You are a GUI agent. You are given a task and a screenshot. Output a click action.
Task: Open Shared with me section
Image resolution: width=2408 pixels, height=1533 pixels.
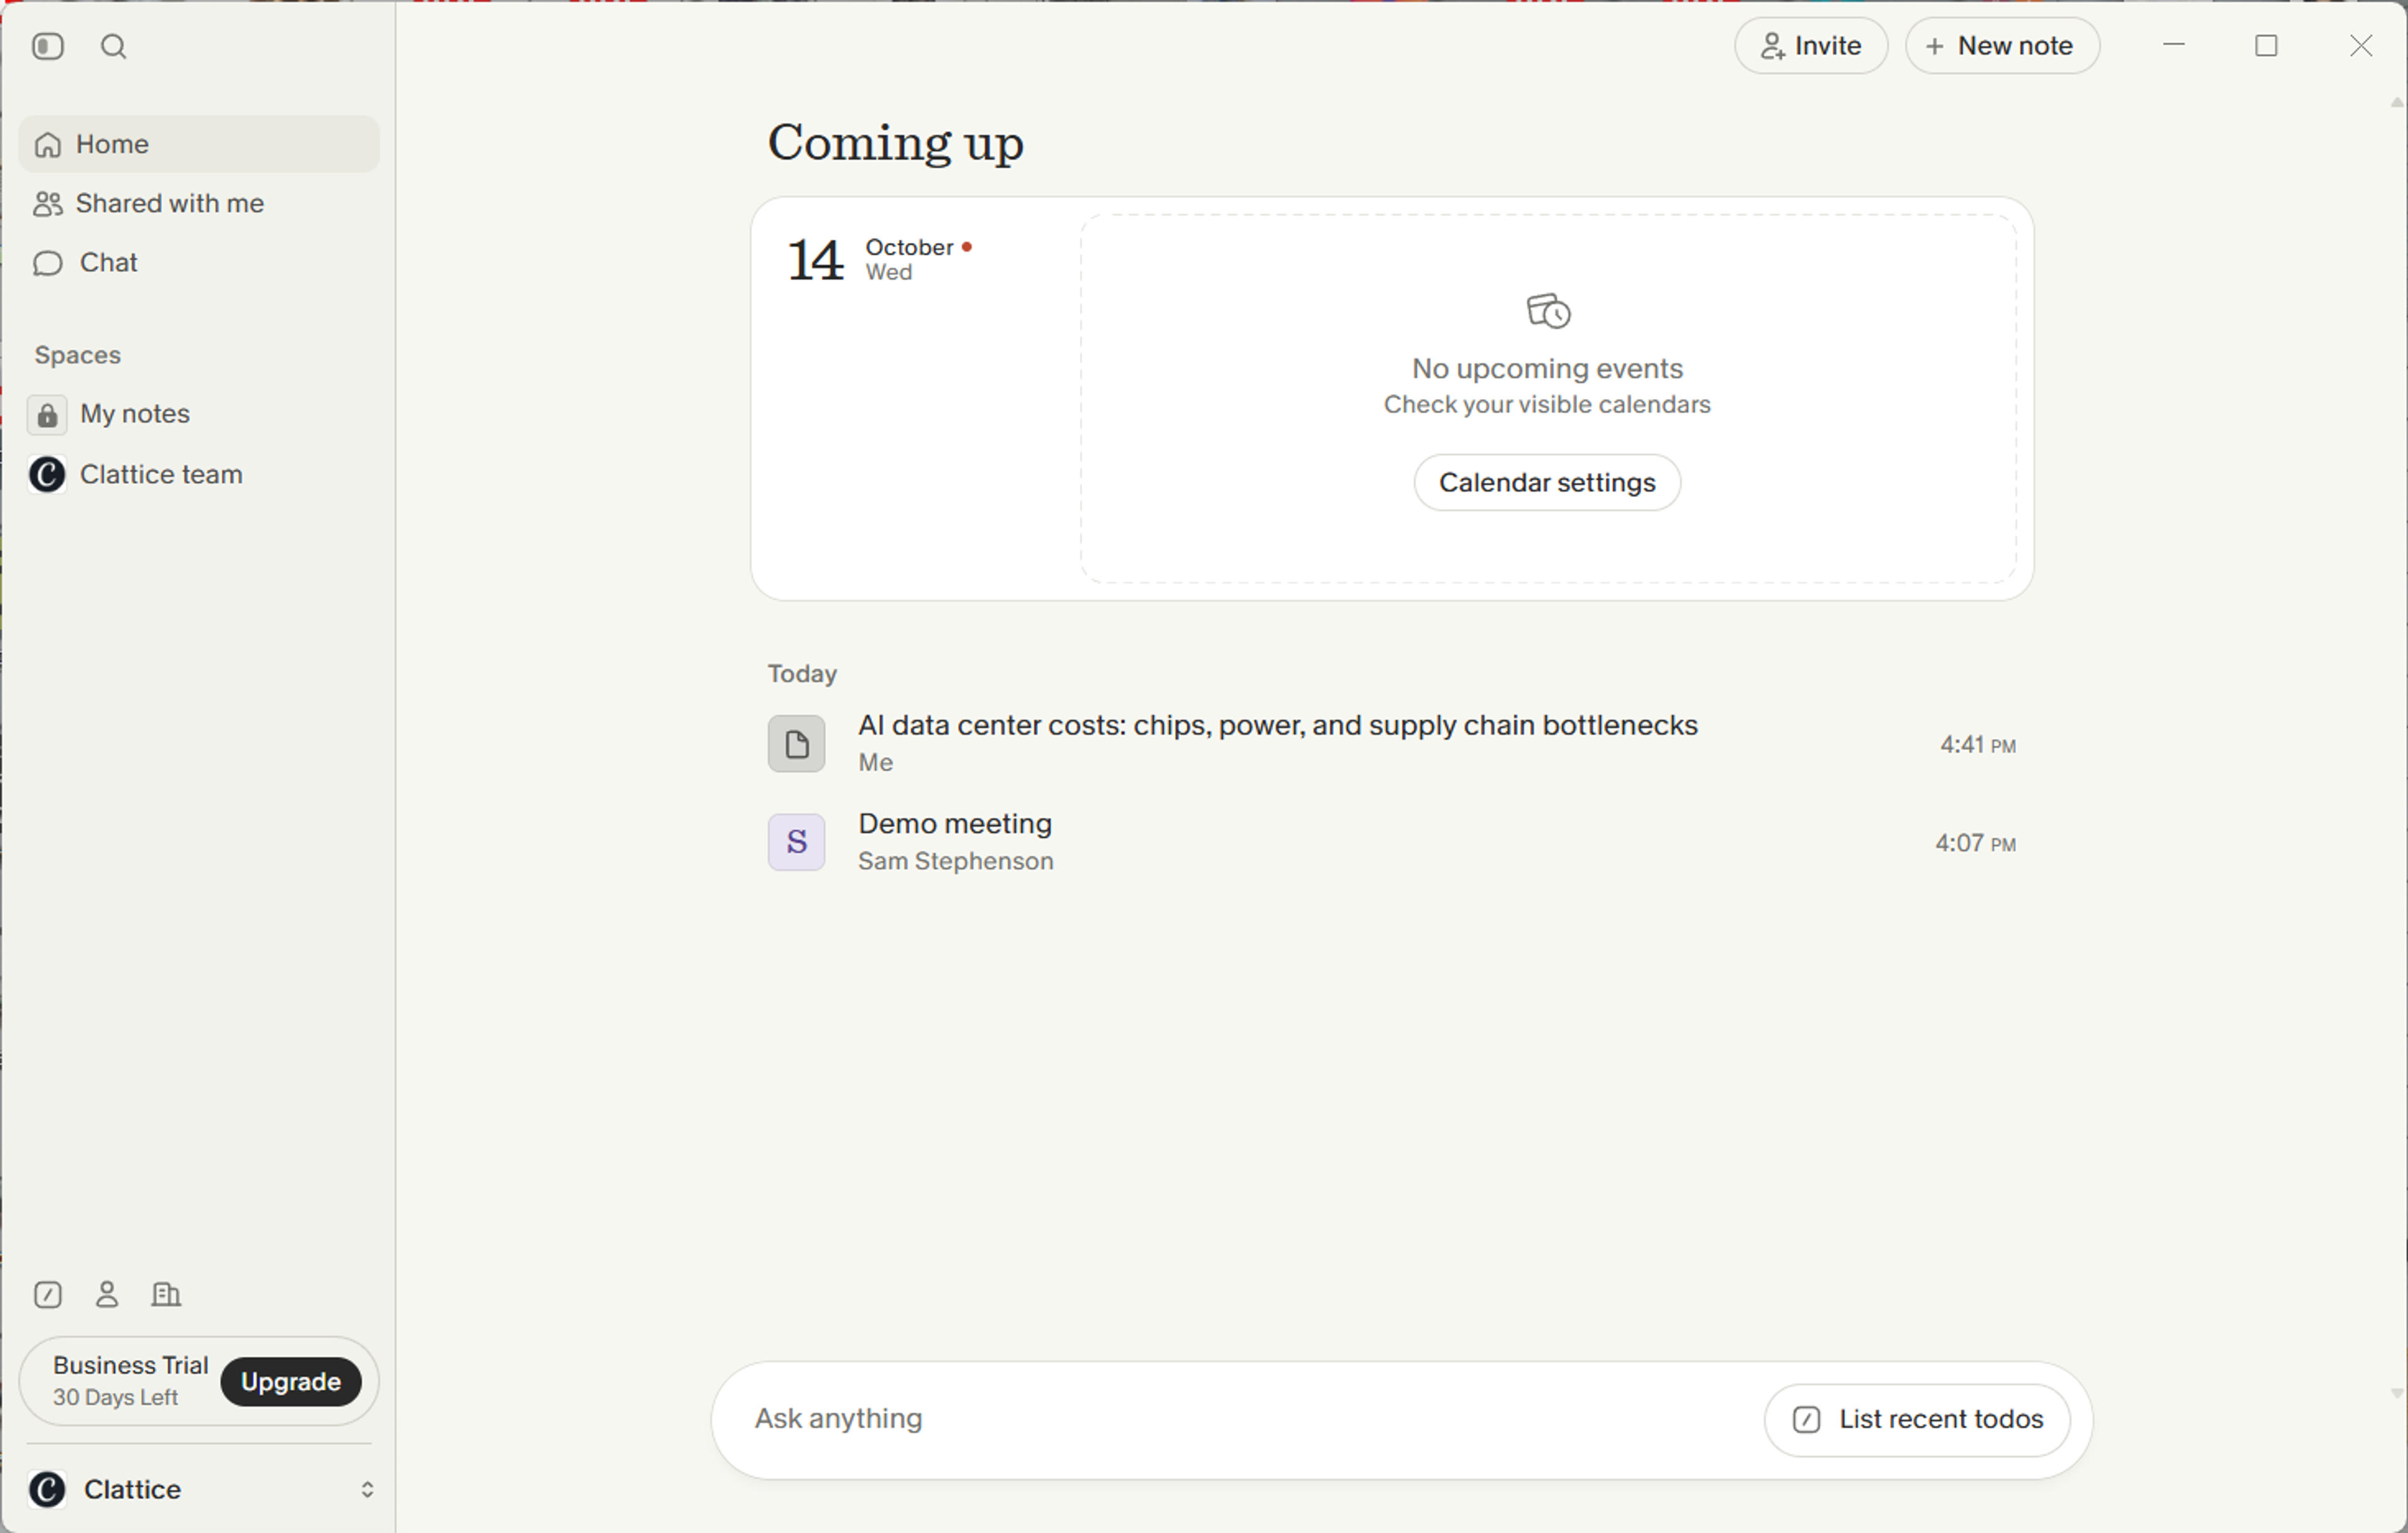(199, 203)
